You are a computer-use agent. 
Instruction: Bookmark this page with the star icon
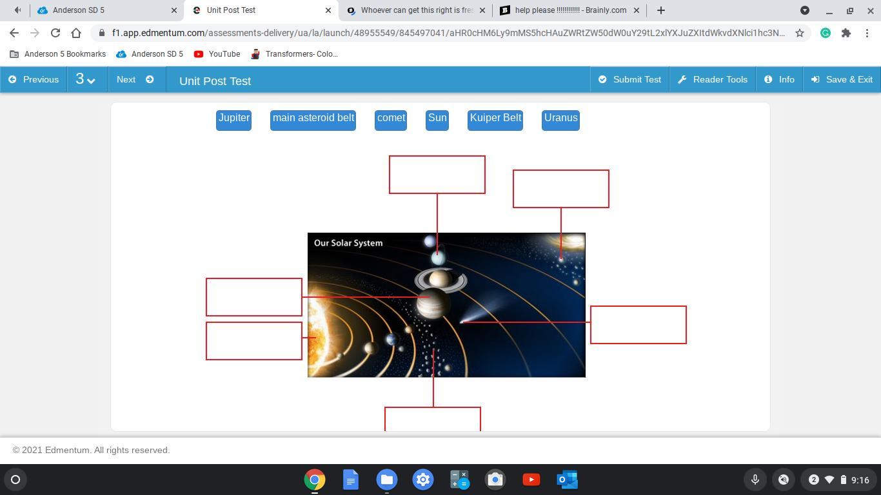[800, 33]
